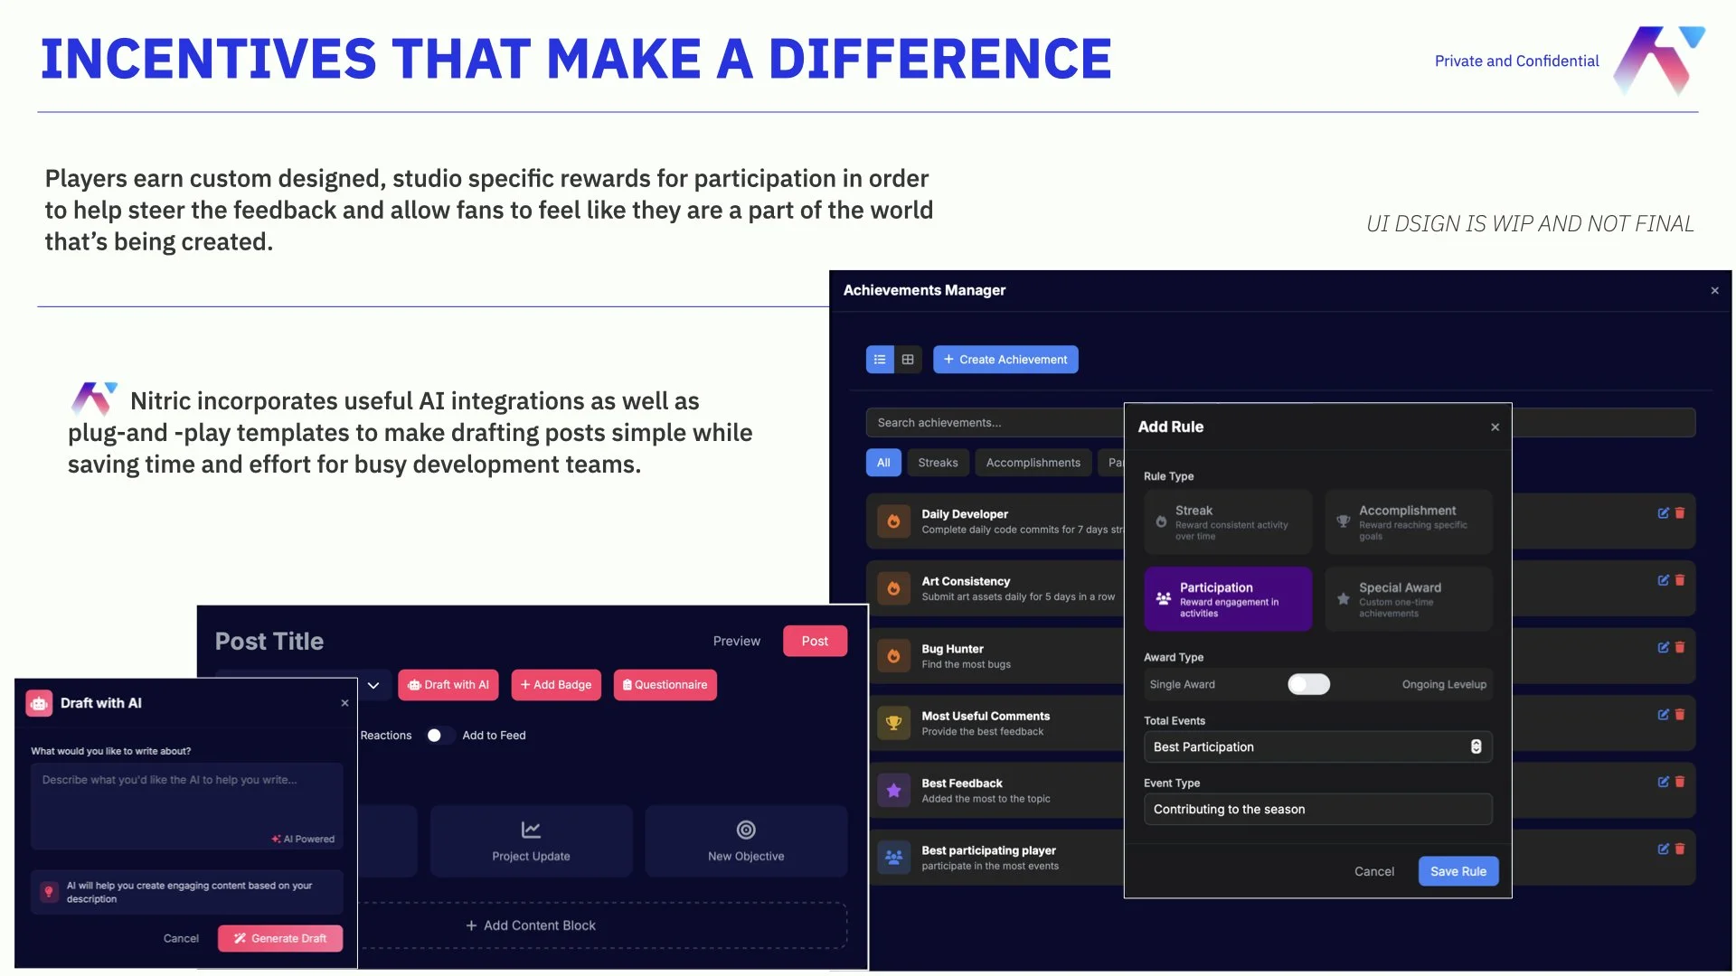Click the Best Feedback star icon
Viewport: 1736px width, 976px height.
click(893, 791)
